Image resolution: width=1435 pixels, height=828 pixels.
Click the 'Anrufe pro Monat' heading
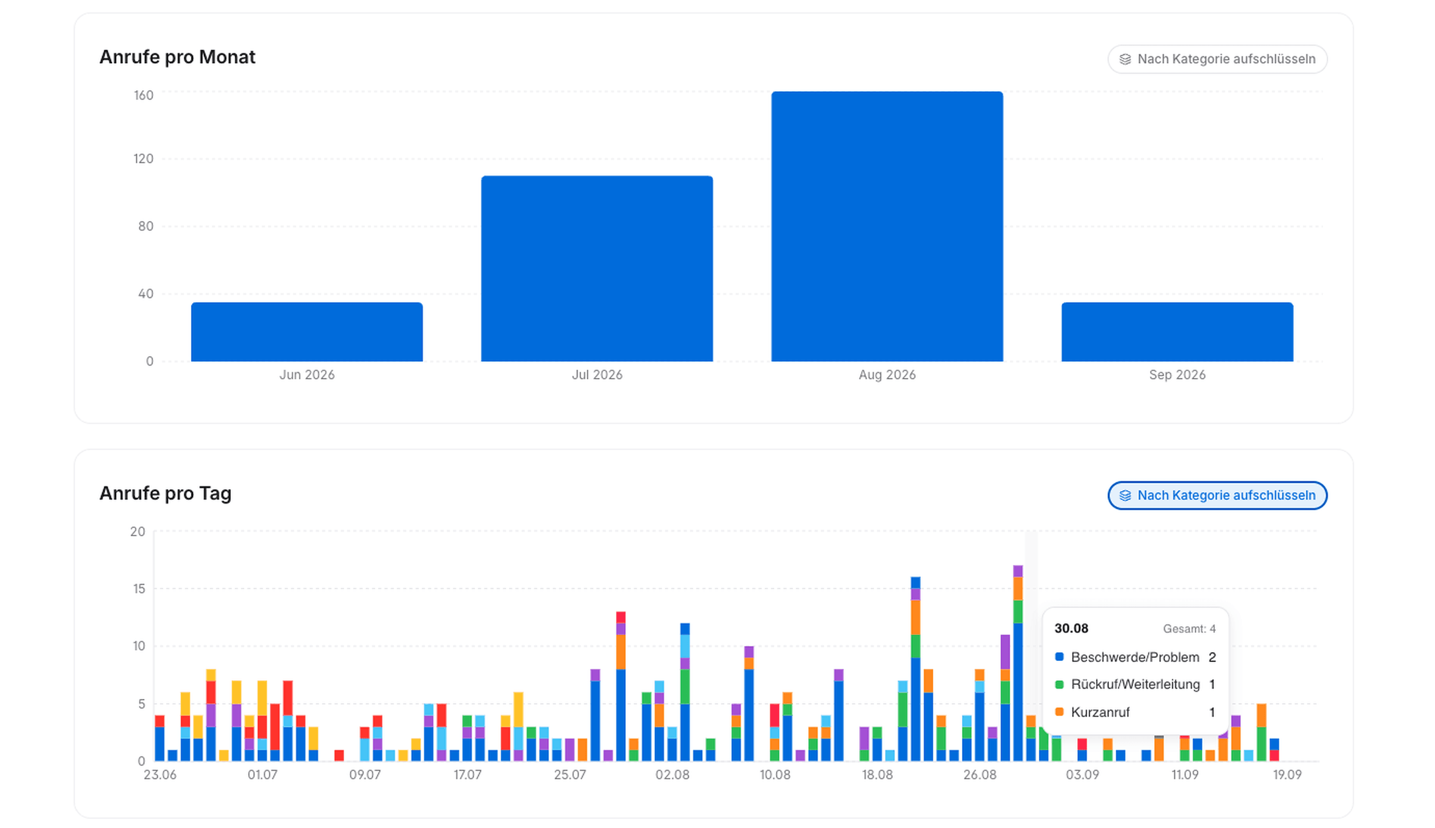[177, 57]
